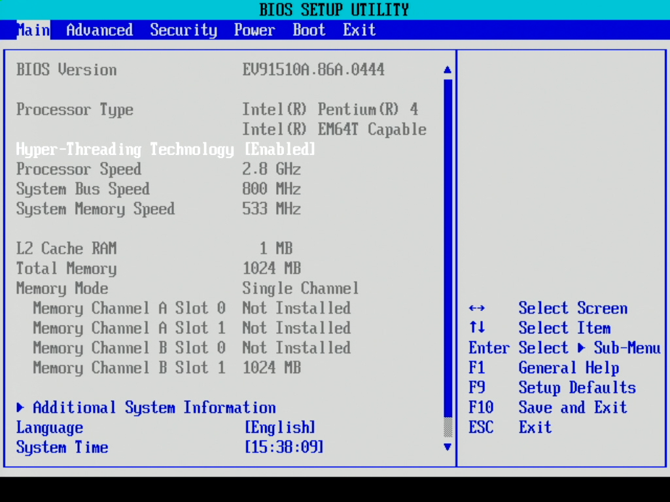
Task: Switch to the Advanced tab
Action: click(x=99, y=30)
